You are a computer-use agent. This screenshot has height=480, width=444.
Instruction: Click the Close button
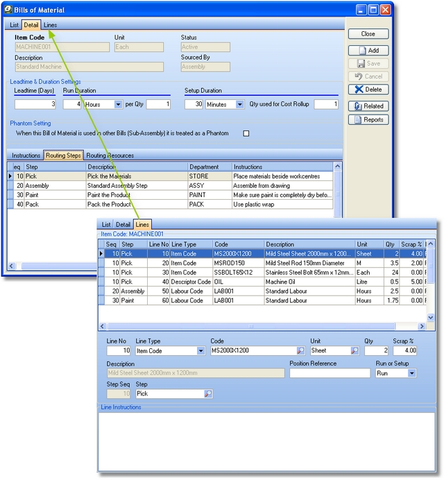tap(368, 33)
